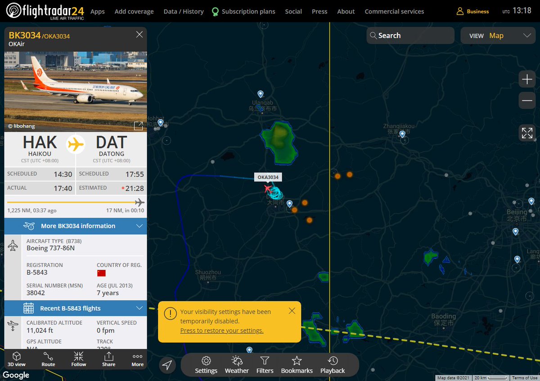This screenshot has height=381, width=540.
Task: Open the Subscription plans menu
Action: (247, 11)
